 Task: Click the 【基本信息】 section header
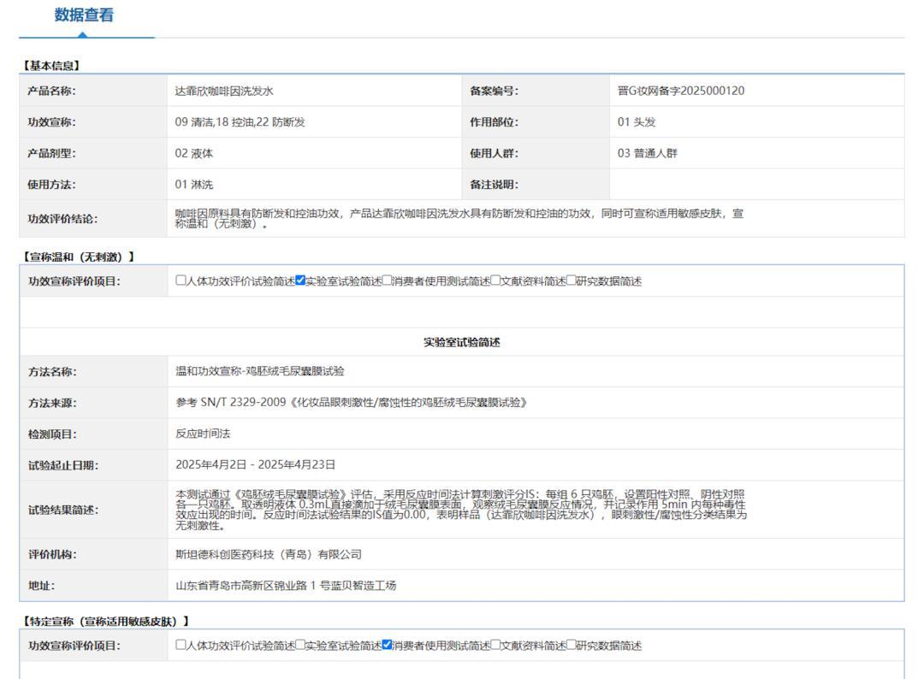point(50,66)
